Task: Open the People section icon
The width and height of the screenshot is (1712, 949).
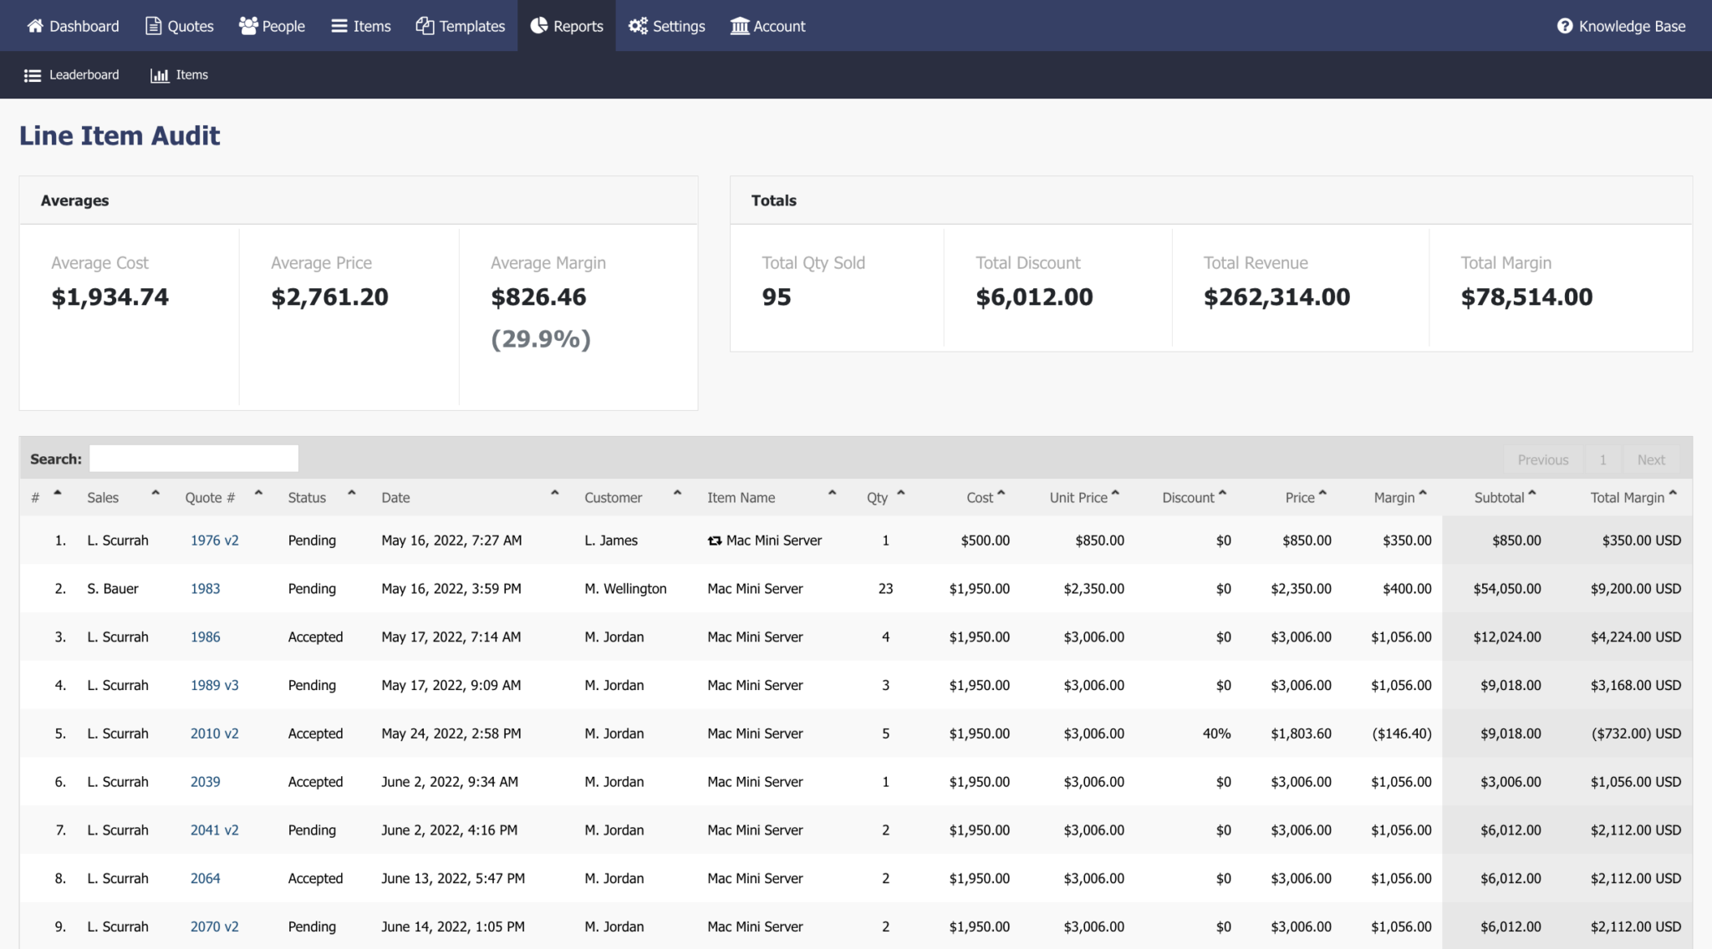Action: click(247, 26)
